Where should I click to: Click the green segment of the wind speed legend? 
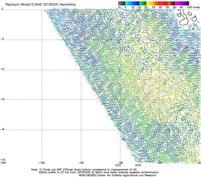[x=143, y=3]
